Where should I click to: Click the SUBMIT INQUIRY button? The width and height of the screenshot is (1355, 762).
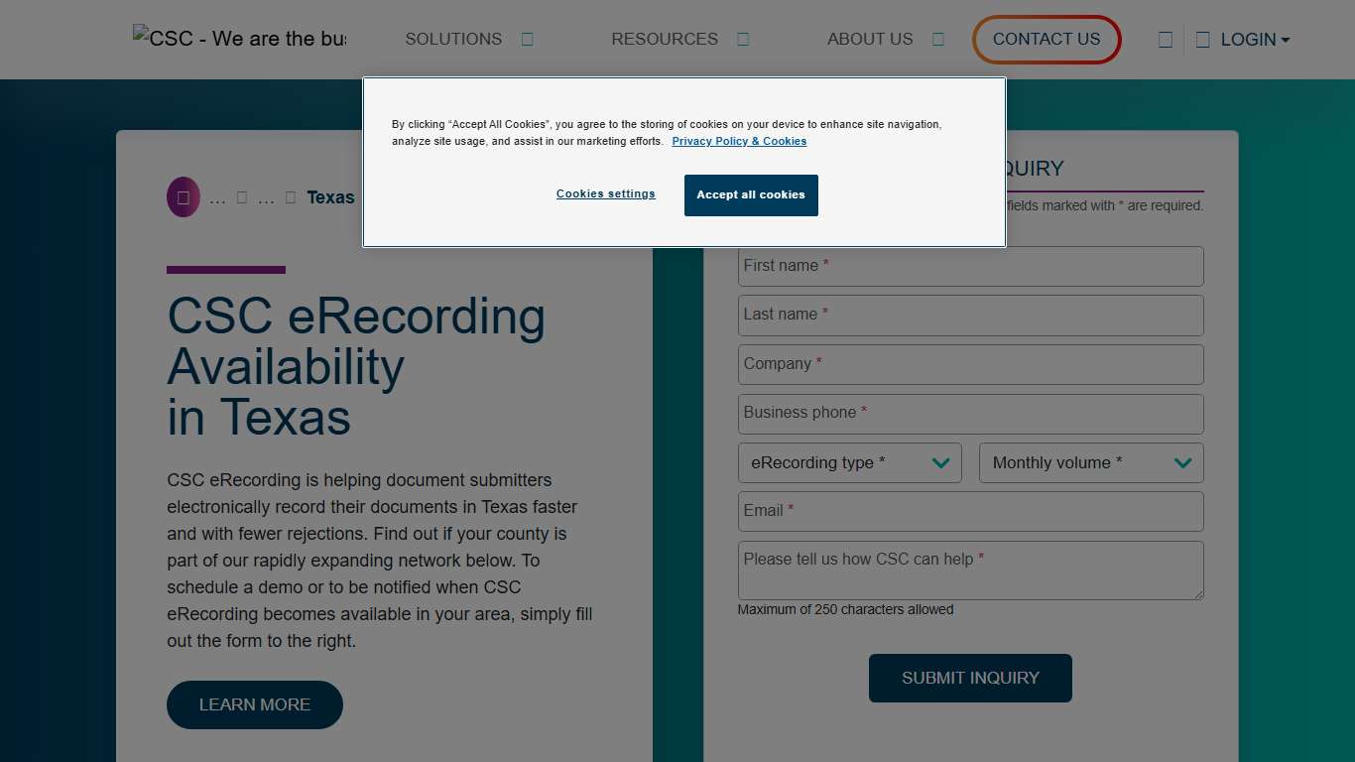tap(969, 678)
